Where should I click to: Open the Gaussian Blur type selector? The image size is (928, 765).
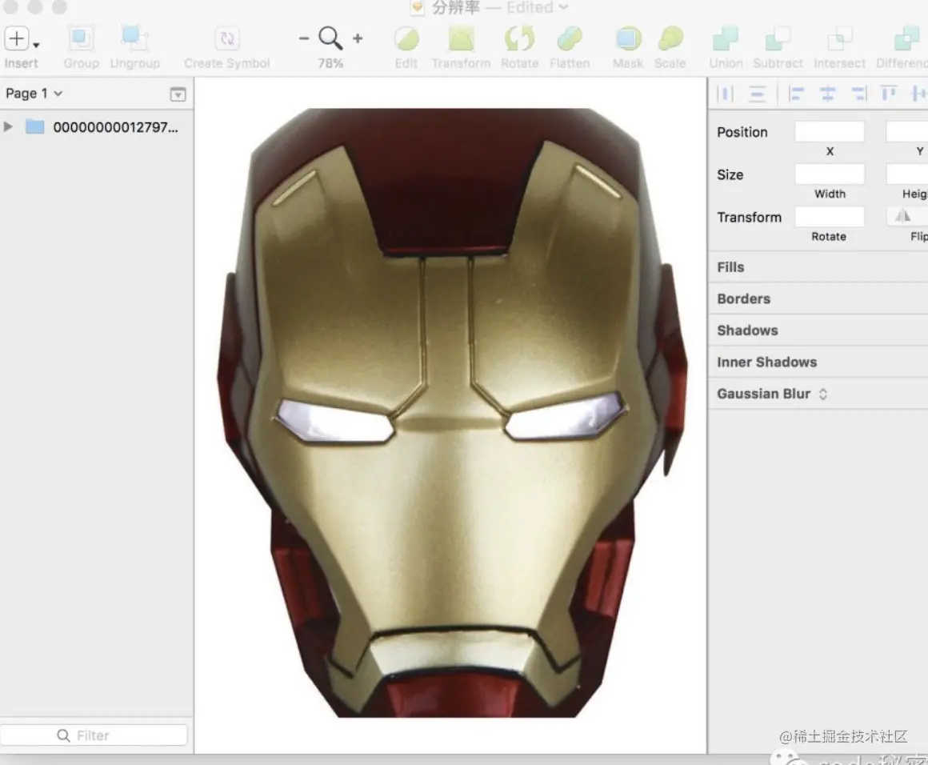click(x=822, y=394)
